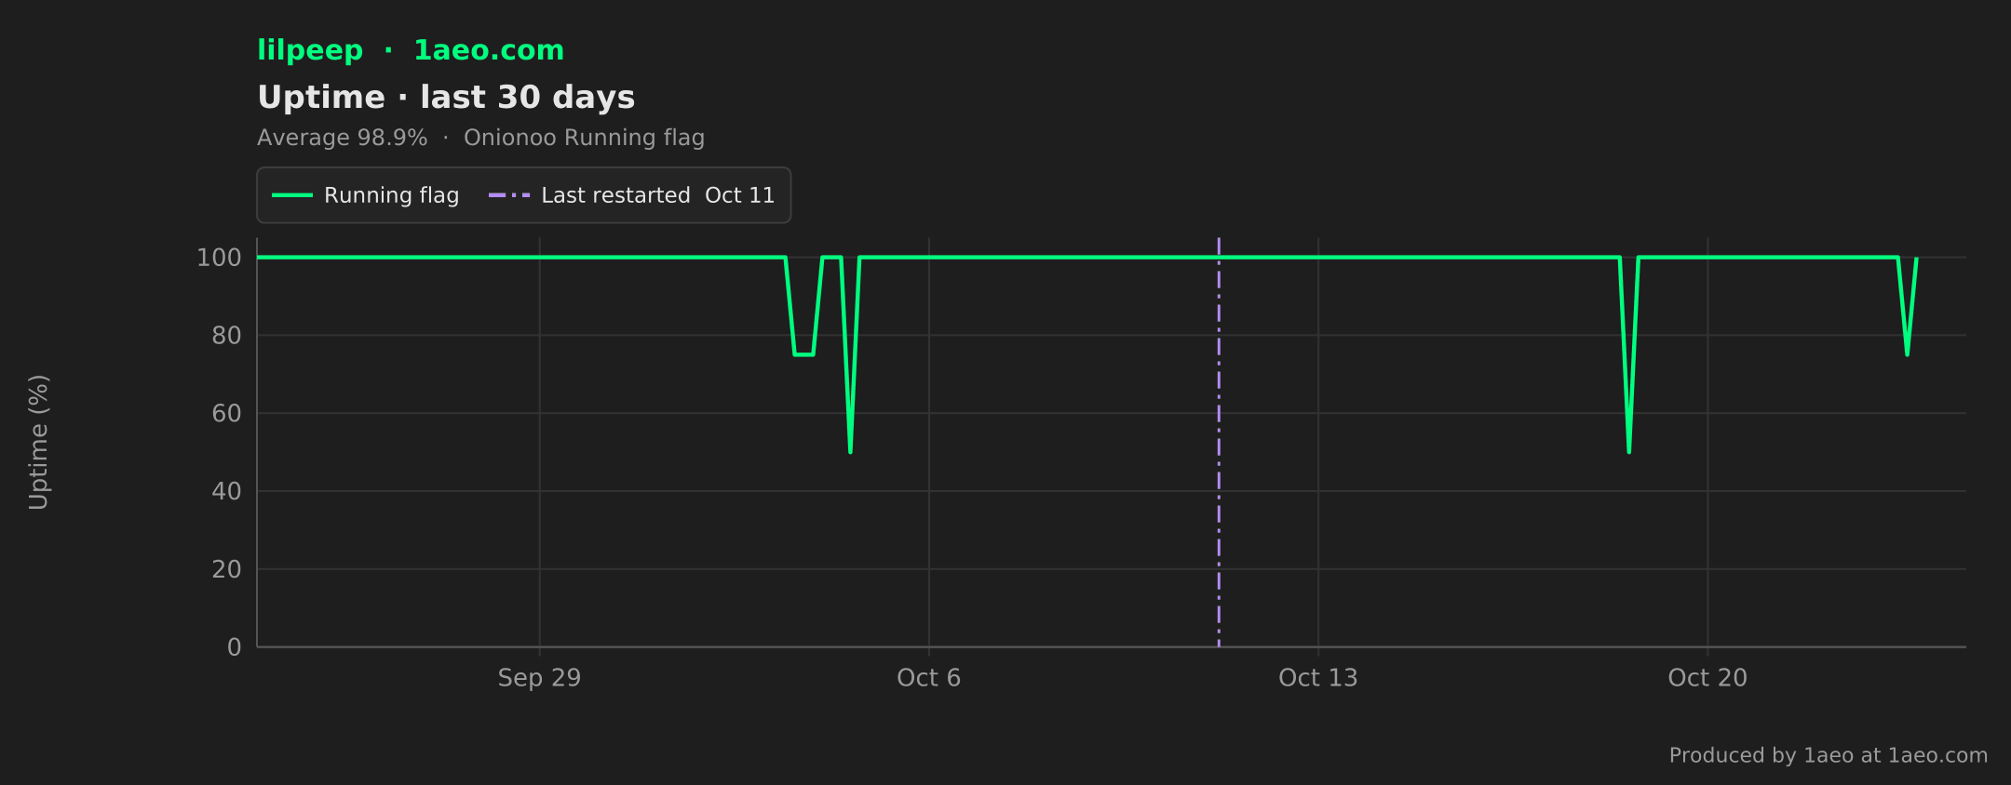Image resolution: width=2011 pixels, height=785 pixels.
Task: Click the 'Oct 13' x-axis label
Action: click(1318, 678)
